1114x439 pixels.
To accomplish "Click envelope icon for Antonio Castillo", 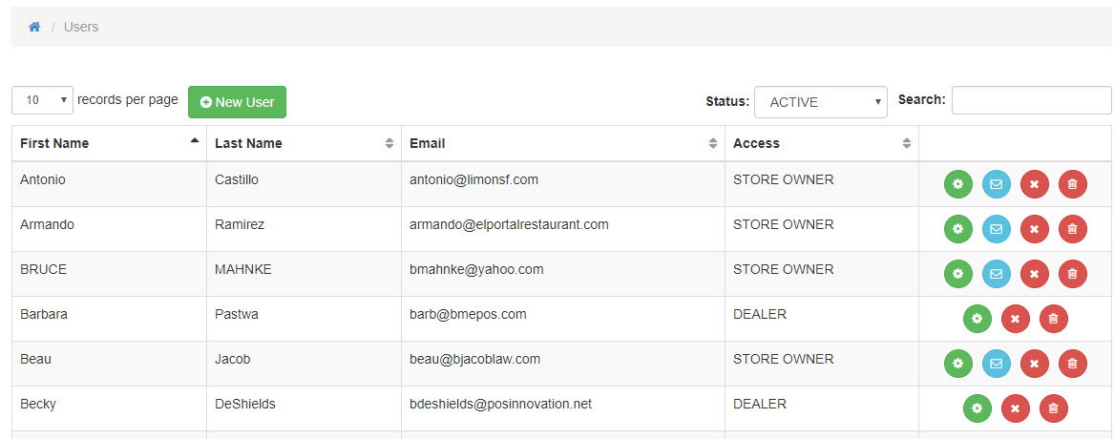I will (x=996, y=184).
